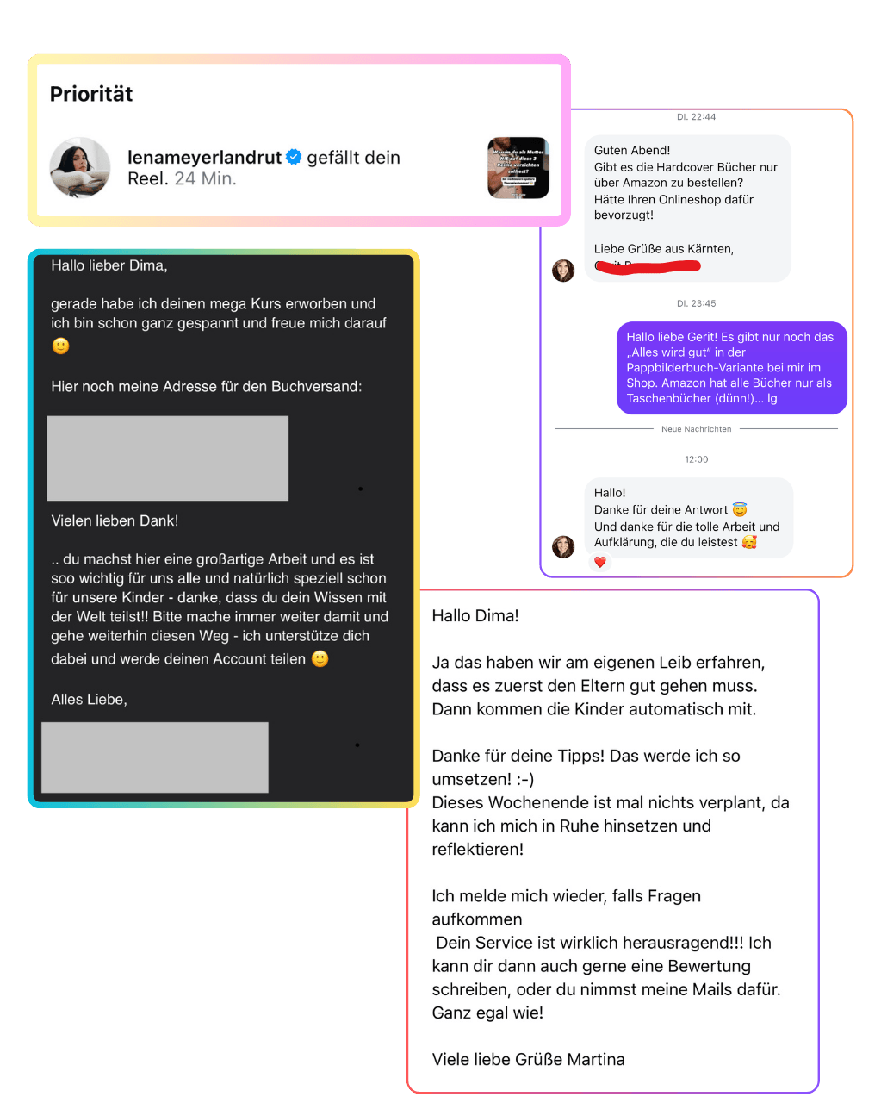Click the Neue Nachrichten divider label
The height and width of the screenshot is (1103, 881).
tap(696, 429)
